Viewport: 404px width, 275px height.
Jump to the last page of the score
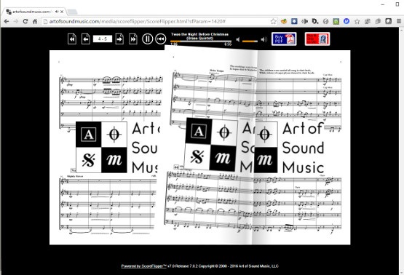[133, 39]
